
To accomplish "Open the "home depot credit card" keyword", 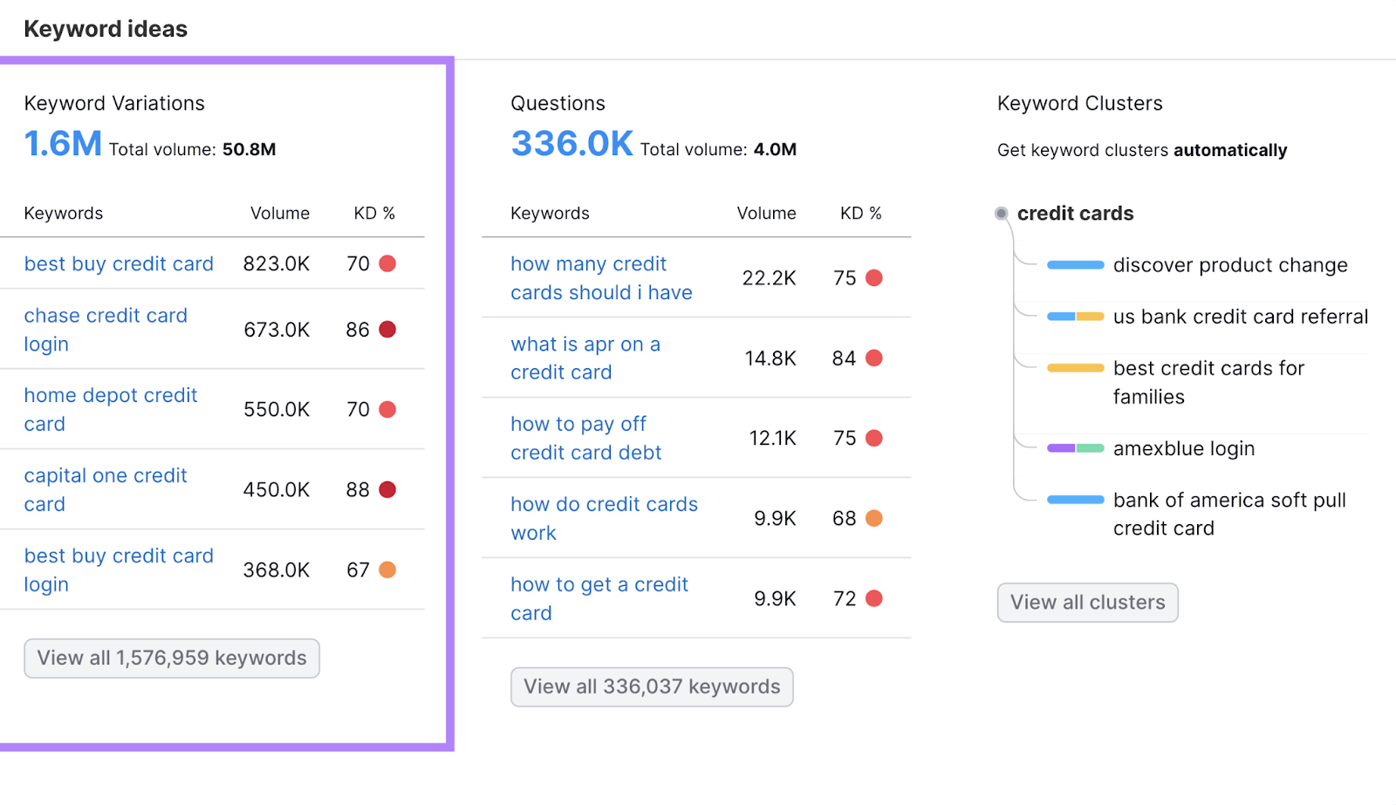I will [x=110, y=409].
